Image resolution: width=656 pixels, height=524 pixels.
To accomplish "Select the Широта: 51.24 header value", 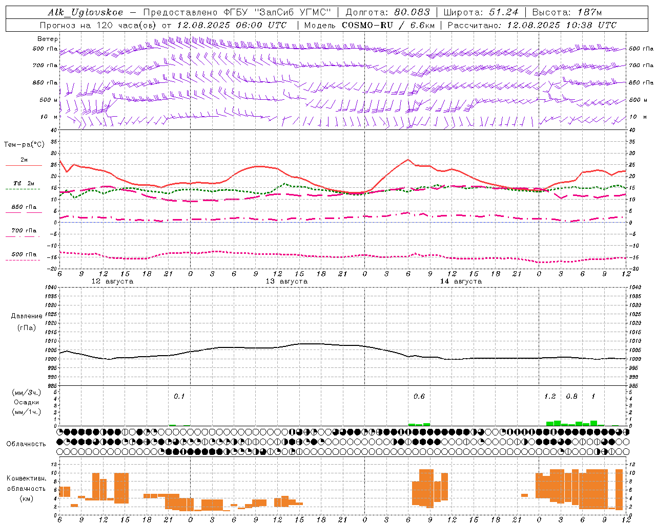I will click(x=481, y=12).
